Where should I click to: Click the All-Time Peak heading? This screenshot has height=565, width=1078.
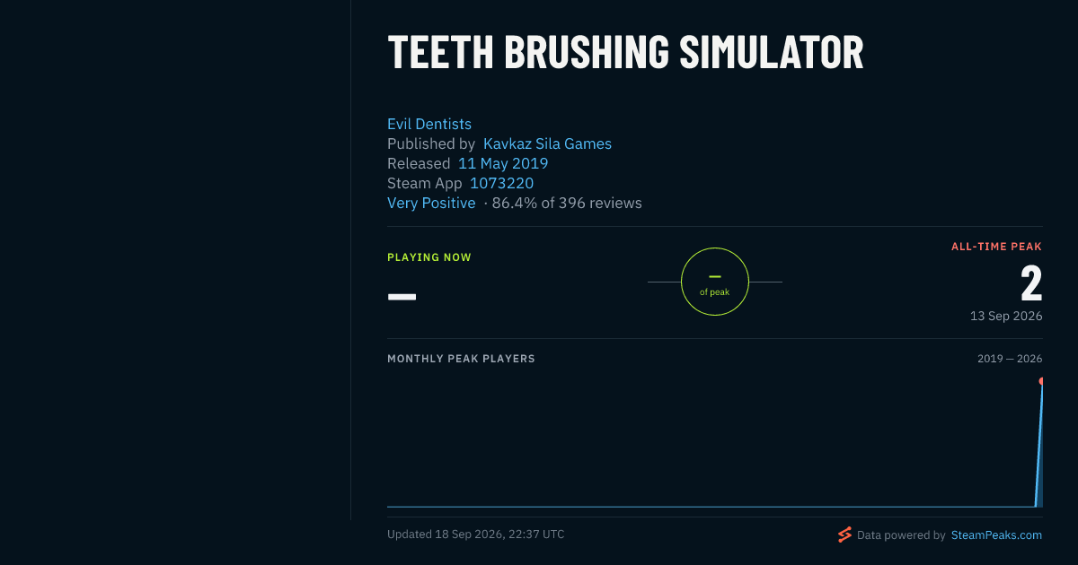click(997, 247)
